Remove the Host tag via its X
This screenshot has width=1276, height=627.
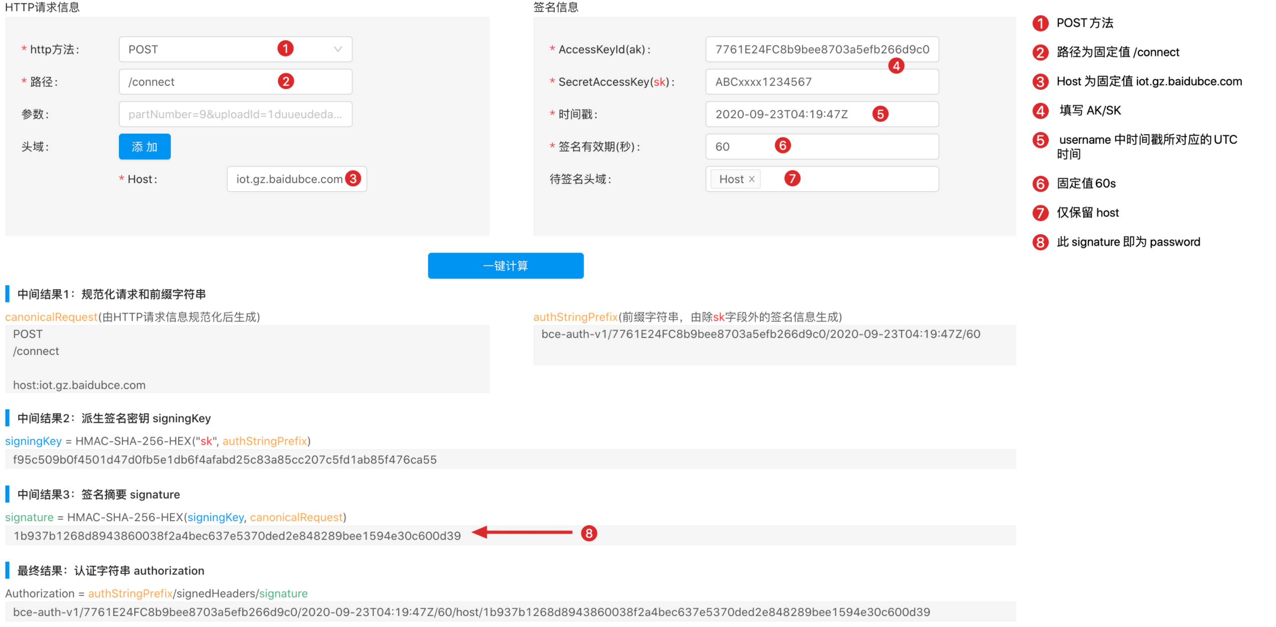coord(751,179)
